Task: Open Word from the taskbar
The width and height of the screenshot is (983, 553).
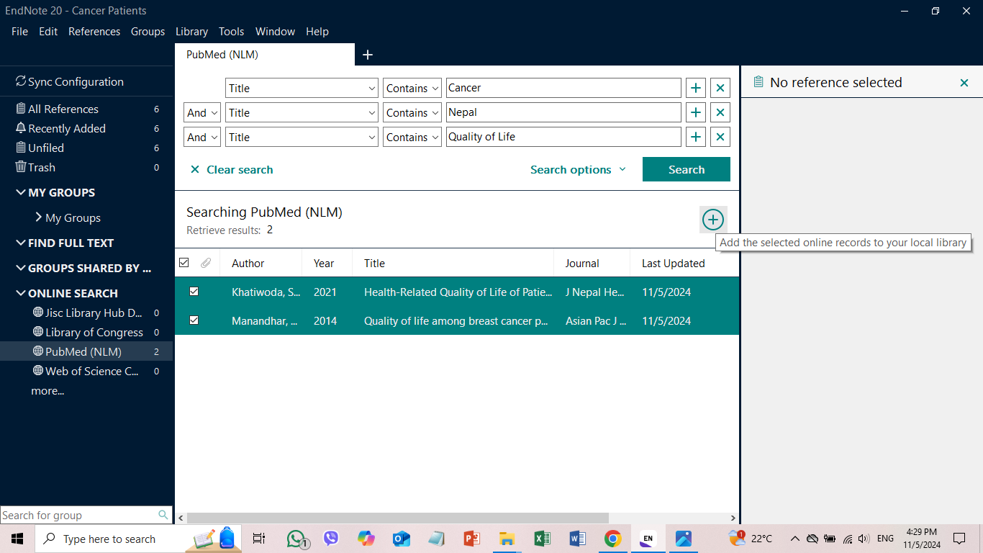Action: (577, 539)
